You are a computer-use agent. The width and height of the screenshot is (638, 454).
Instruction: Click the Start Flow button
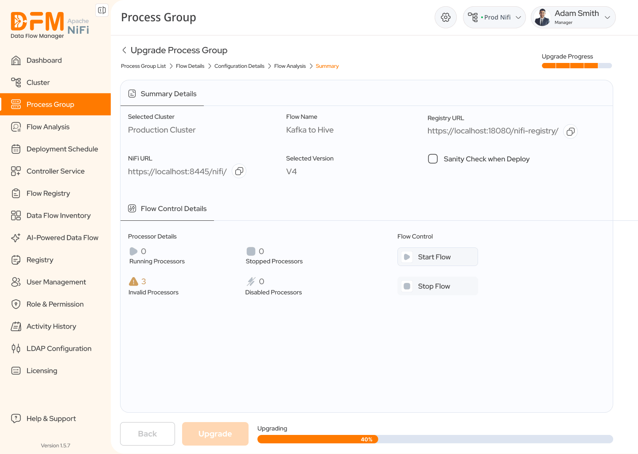coord(438,257)
